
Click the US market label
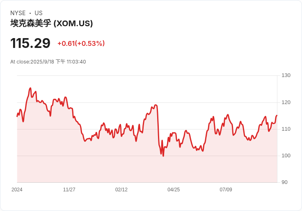[x=39, y=13]
